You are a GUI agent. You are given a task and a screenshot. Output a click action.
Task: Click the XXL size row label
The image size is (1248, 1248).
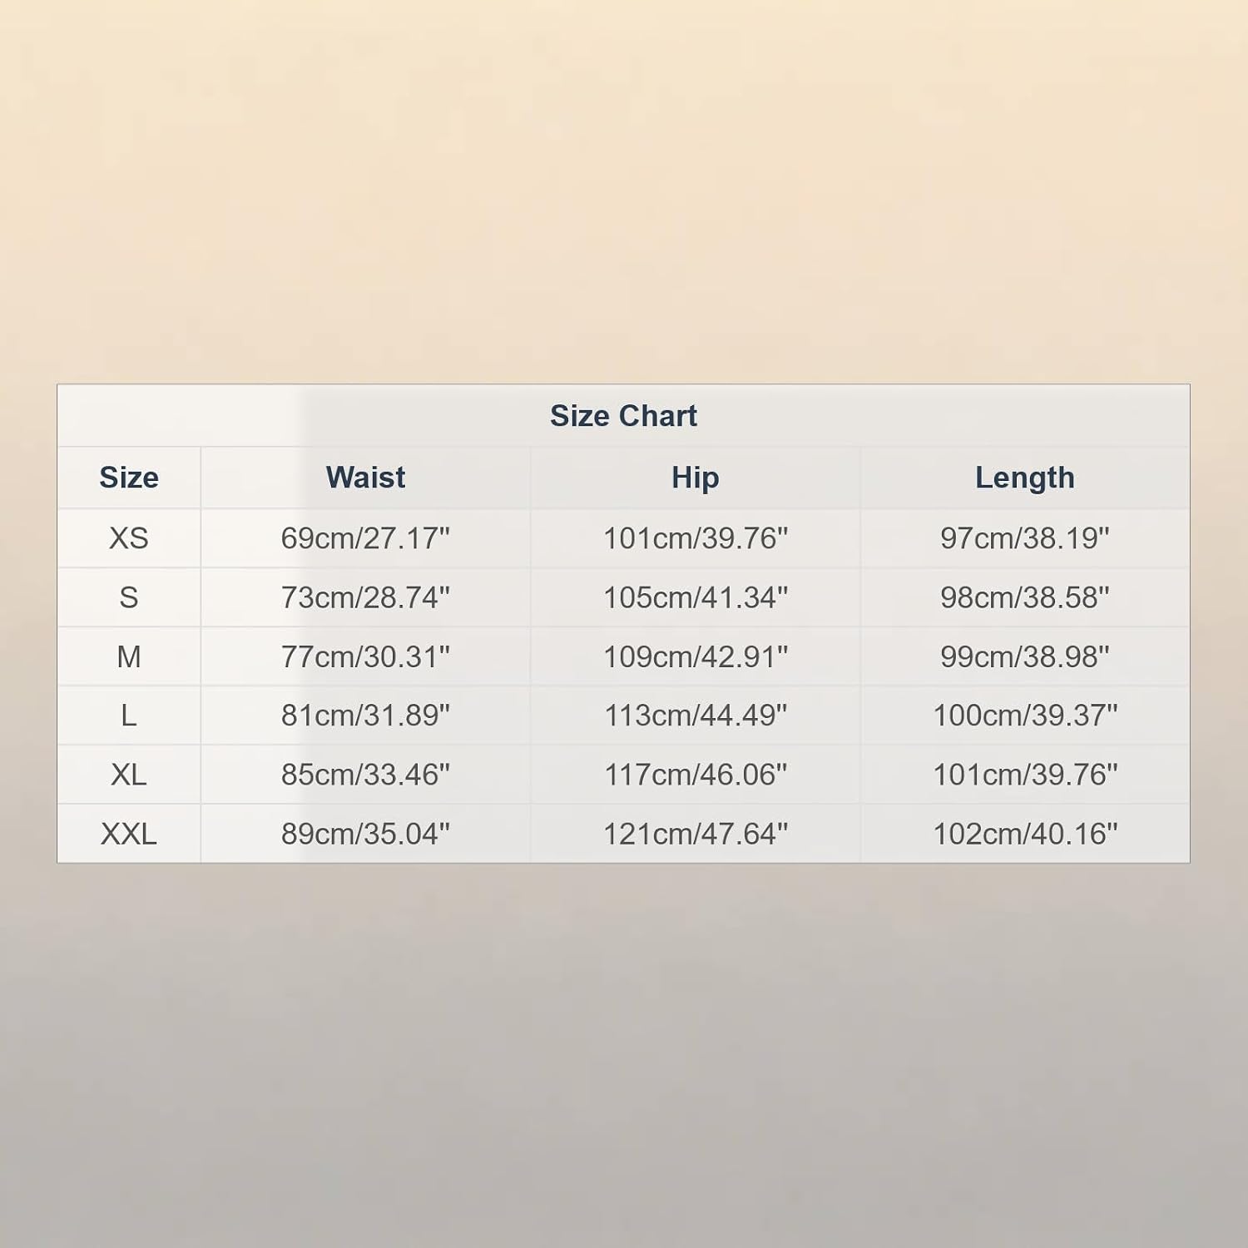(129, 834)
